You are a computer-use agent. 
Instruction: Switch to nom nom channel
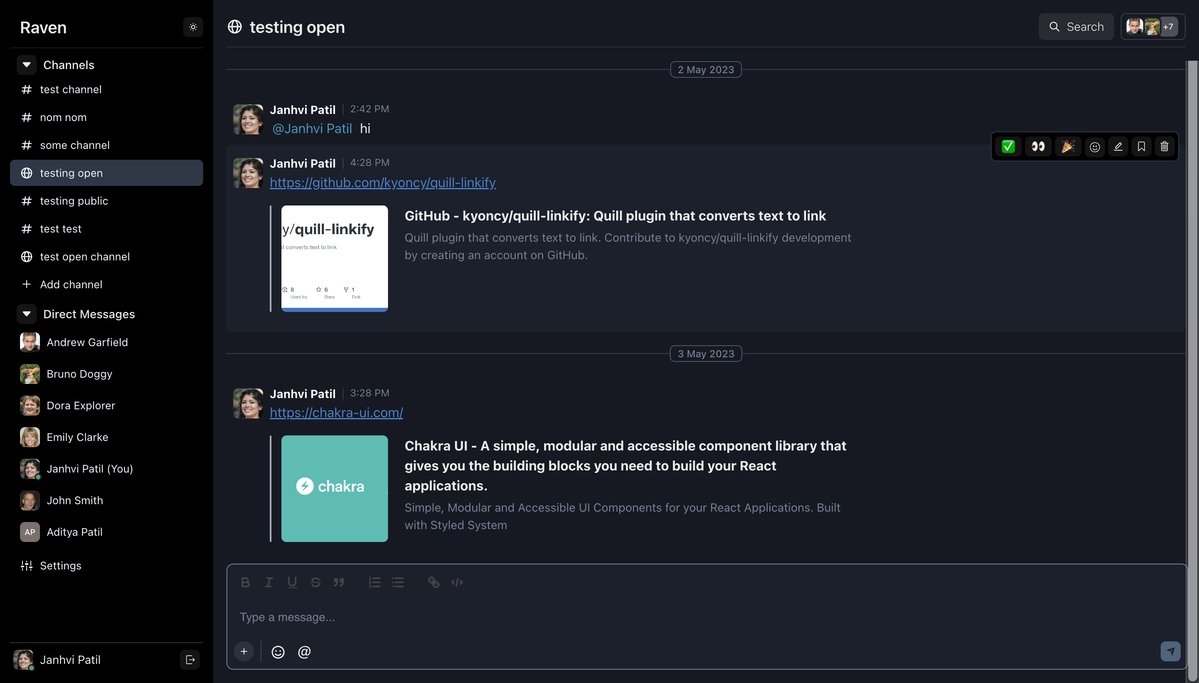[63, 117]
